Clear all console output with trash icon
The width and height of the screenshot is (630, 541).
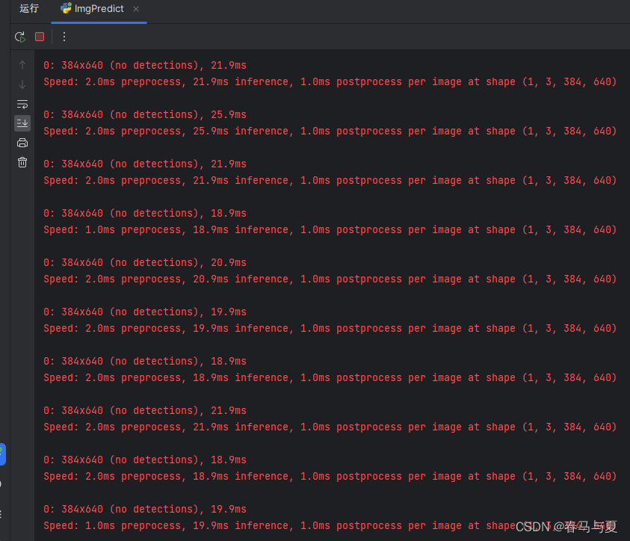coord(22,162)
